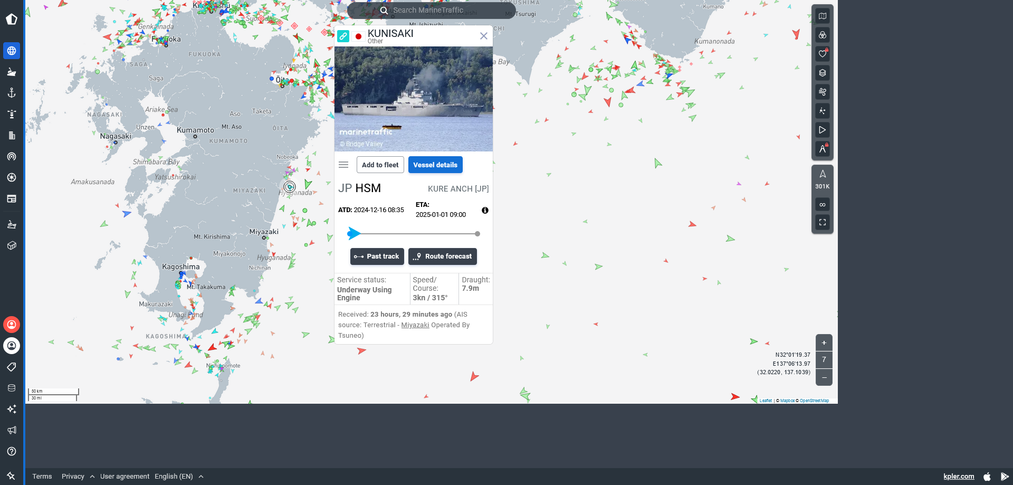The width and height of the screenshot is (1013, 485).
Task: Click the Vessel details button
Action: click(x=435, y=165)
